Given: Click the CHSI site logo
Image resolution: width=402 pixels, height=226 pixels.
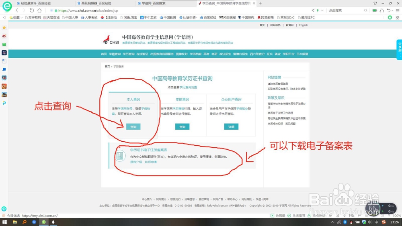Looking at the screenshot, I should (111, 40).
